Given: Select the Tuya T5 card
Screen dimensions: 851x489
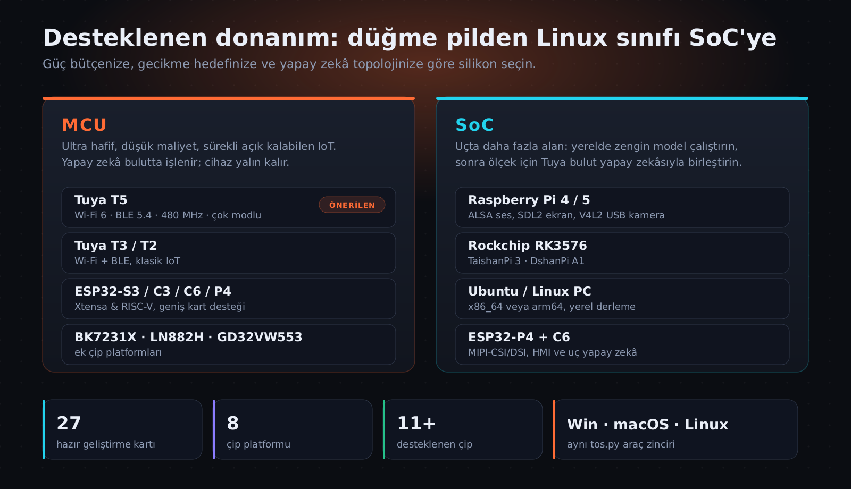Looking at the screenshot, I should click(229, 207).
